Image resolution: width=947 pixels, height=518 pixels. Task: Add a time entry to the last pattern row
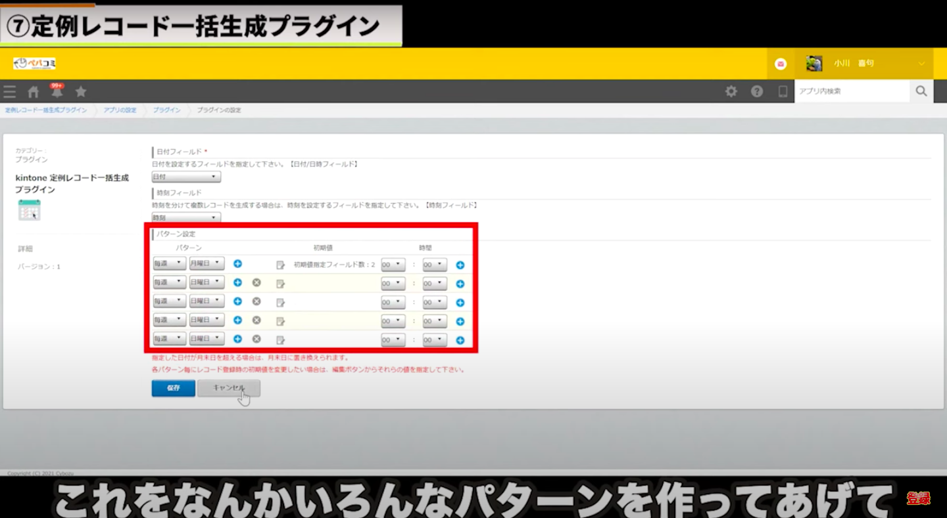460,341
